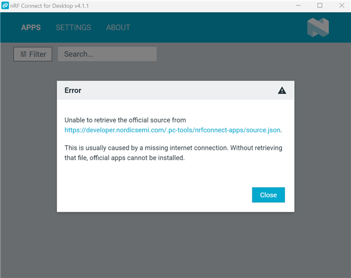
Task: Open the source.json URL link
Action: pyautogui.click(x=172, y=130)
